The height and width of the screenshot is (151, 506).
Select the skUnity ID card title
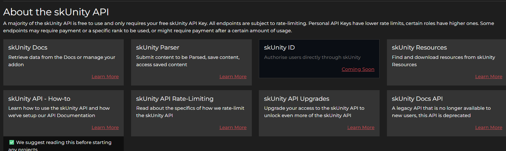(x=280, y=48)
